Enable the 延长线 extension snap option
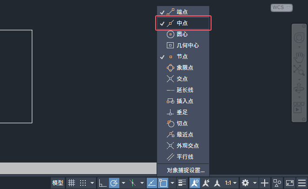The height and width of the screenshot is (189, 308). click(x=183, y=90)
